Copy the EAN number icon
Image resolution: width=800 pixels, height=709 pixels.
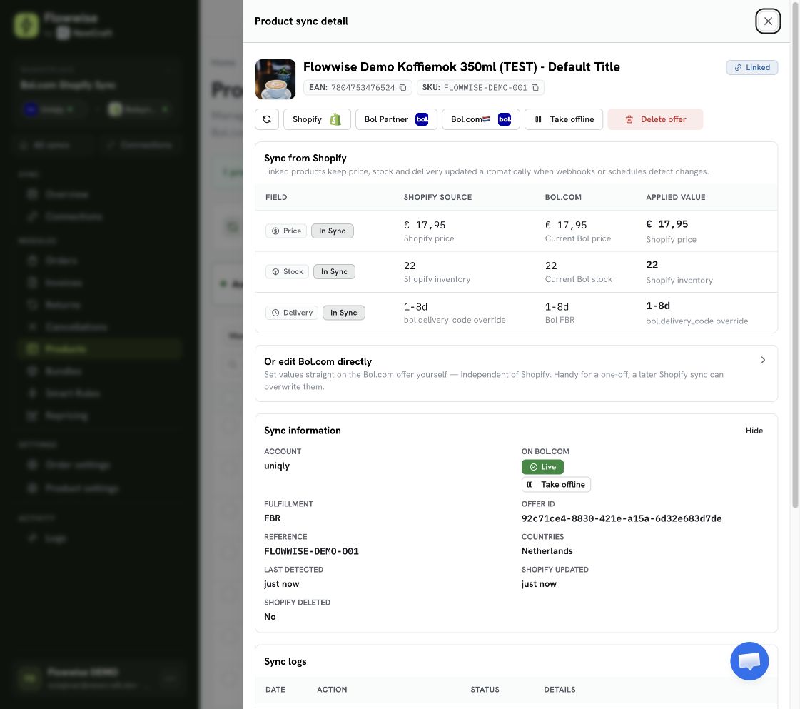point(402,88)
